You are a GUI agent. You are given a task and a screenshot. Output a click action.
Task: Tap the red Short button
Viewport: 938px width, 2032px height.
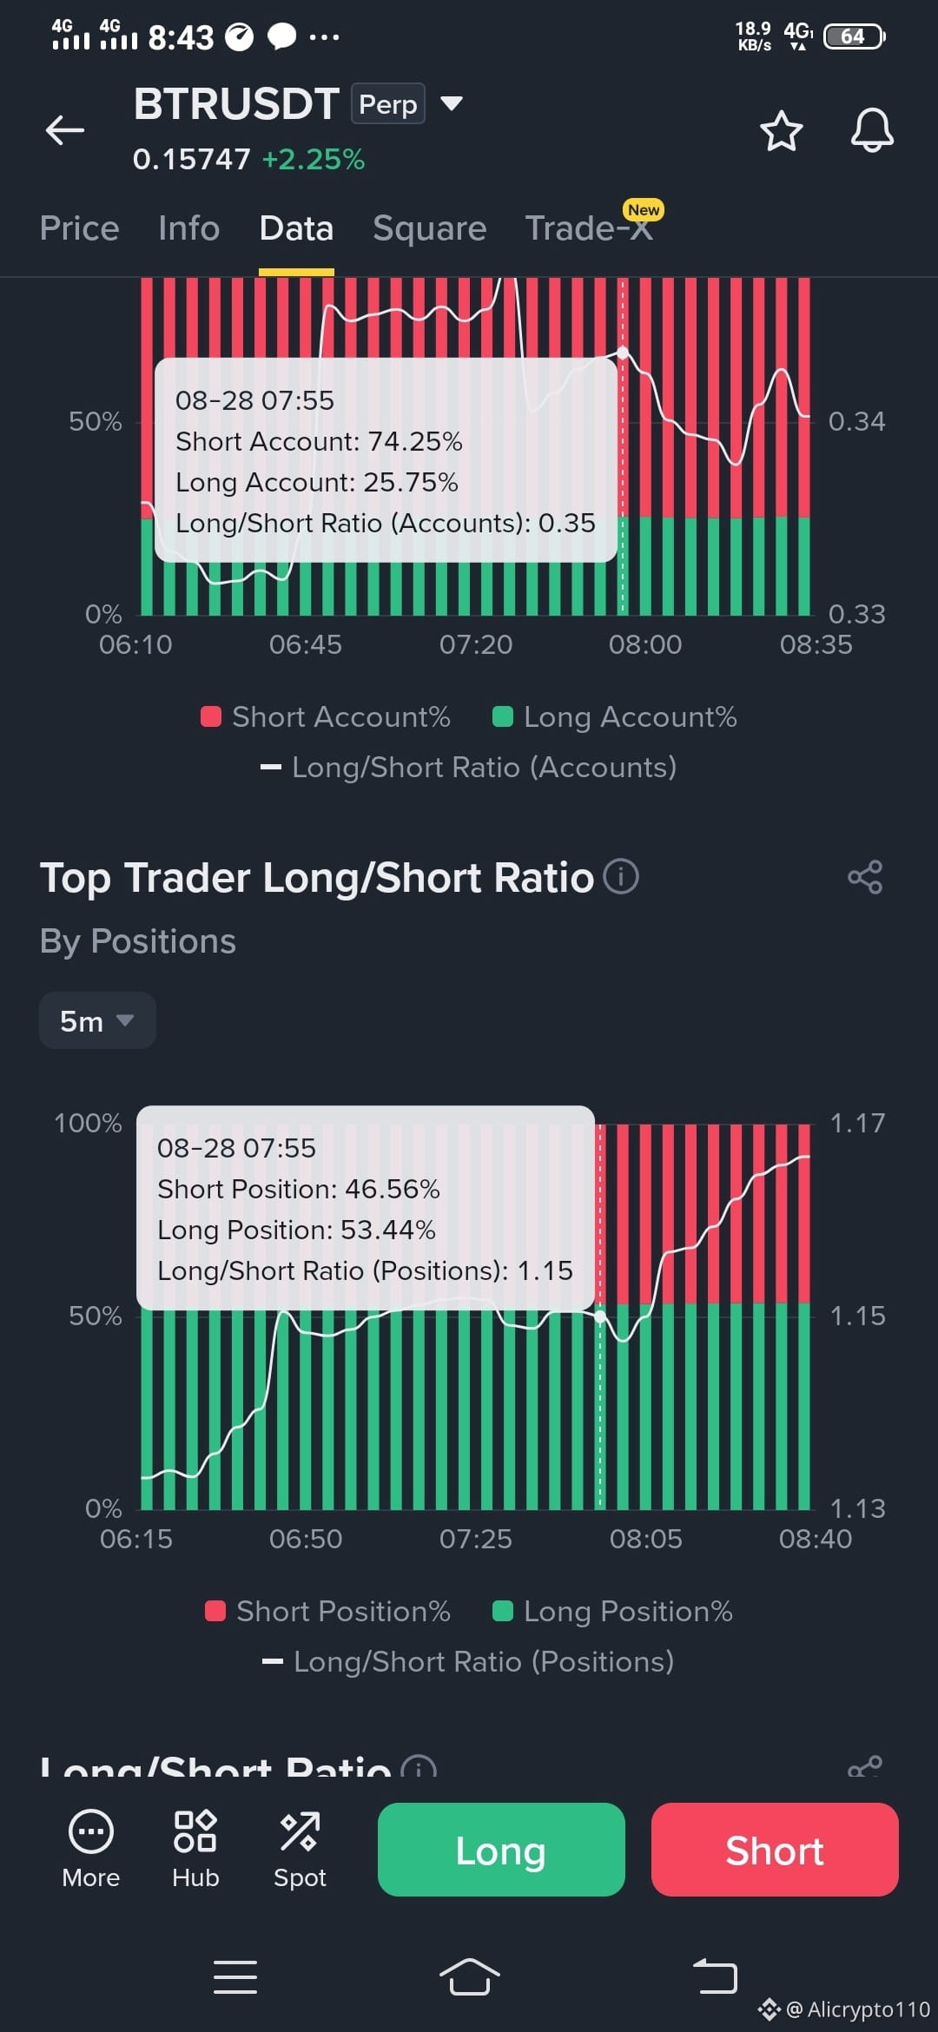tap(775, 1849)
